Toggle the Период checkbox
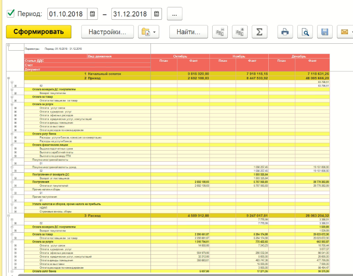Image resolution: width=353 pixels, height=276 pixels. coord(11,14)
